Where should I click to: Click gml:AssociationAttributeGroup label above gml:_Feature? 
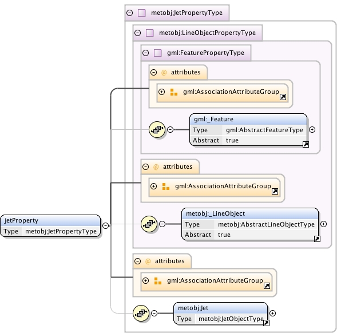click(x=231, y=92)
